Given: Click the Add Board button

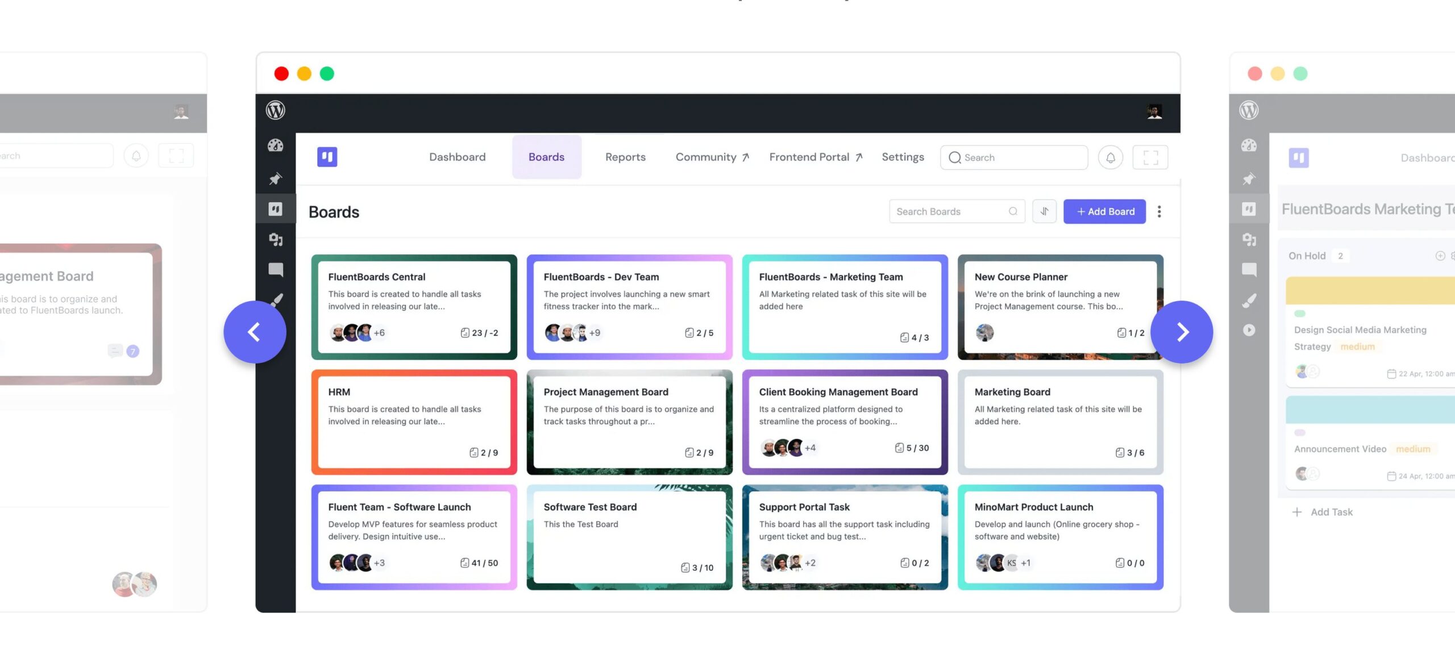Looking at the screenshot, I should pos(1104,211).
